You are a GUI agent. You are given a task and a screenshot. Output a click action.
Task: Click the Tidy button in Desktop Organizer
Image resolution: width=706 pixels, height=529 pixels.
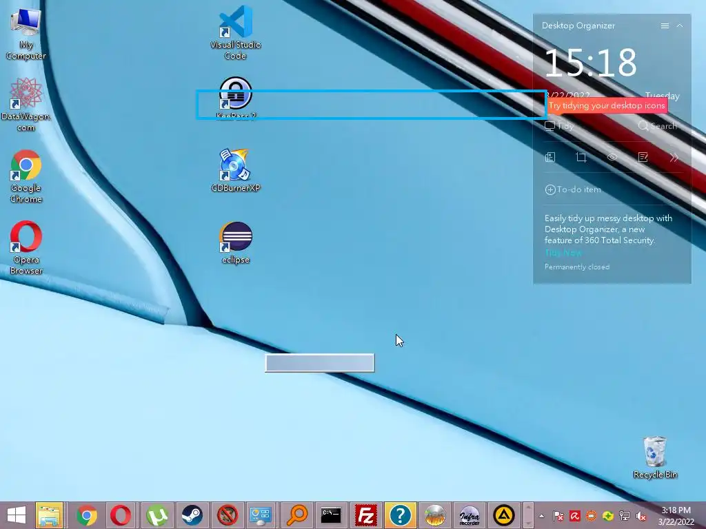[x=559, y=126]
